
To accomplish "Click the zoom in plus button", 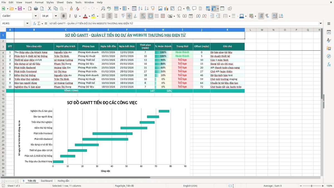I will coord(323,186).
